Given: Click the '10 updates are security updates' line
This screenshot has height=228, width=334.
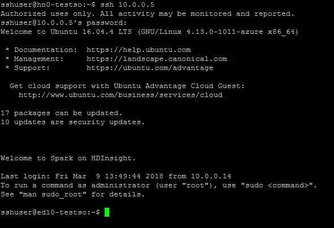Looking at the screenshot, I should (x=72, y=122).
